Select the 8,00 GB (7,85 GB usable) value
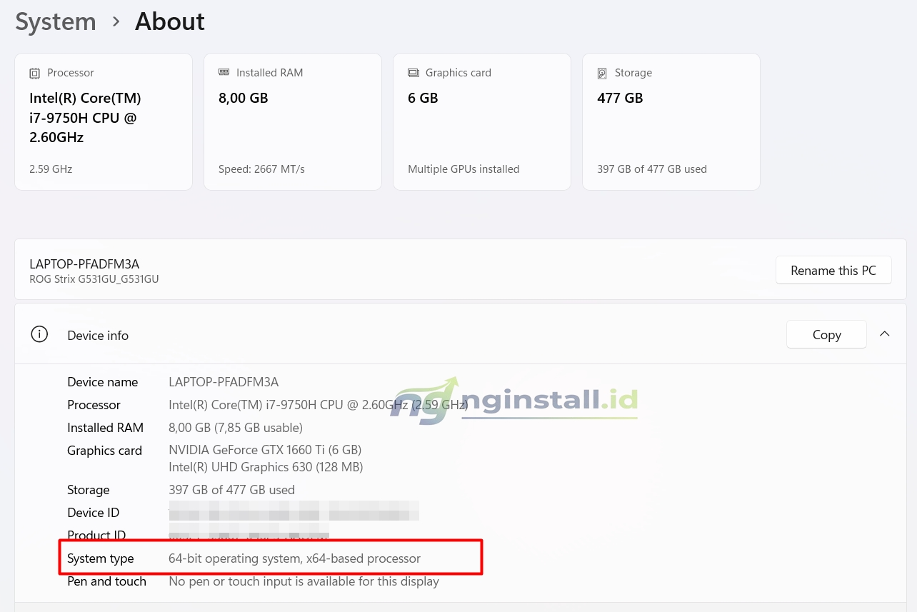This screenshot has height=612, width=917. click(236, 428)
